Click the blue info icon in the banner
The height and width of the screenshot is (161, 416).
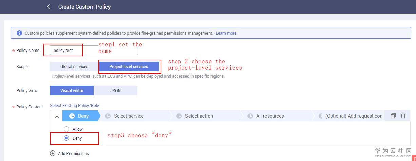pyautogui.click(x=19, y=33)
